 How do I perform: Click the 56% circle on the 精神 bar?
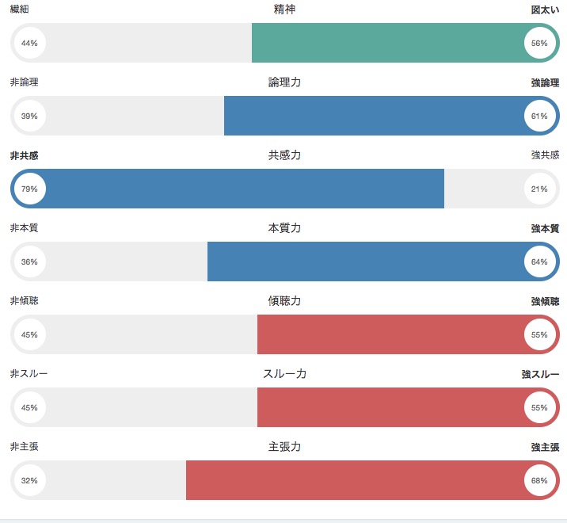pyautogui.click(x=539, y=43)
